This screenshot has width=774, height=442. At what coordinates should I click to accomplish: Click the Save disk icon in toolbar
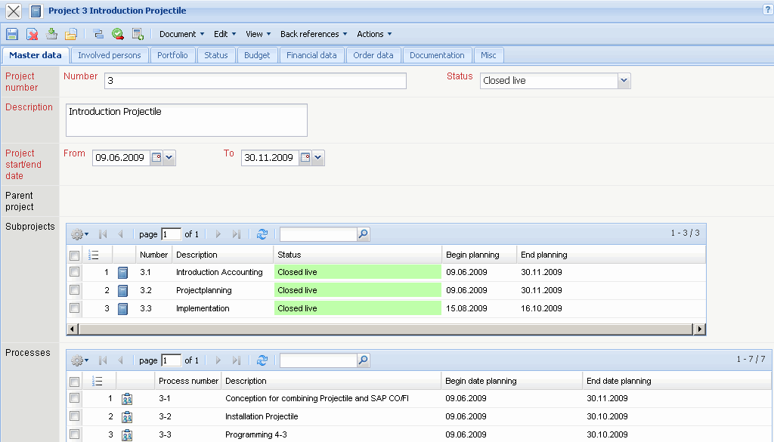pos(12,34)
